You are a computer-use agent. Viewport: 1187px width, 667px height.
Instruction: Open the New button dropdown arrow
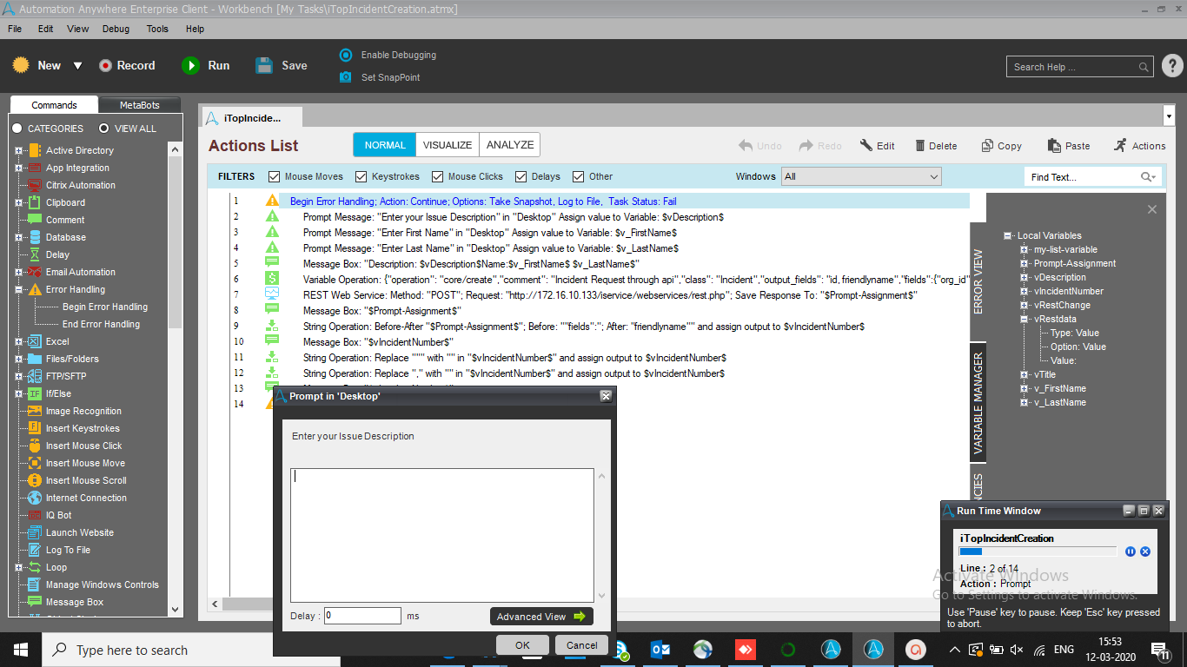click(77, 66)
